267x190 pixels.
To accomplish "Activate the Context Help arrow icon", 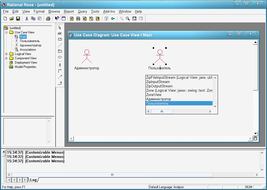I will (x=57, y=19).
